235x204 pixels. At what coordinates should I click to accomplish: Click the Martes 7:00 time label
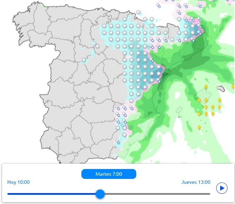(x=109, y=174)
